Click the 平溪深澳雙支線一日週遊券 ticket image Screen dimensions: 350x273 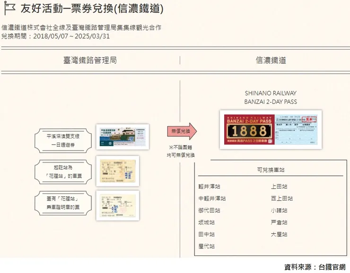click(122, 137)
